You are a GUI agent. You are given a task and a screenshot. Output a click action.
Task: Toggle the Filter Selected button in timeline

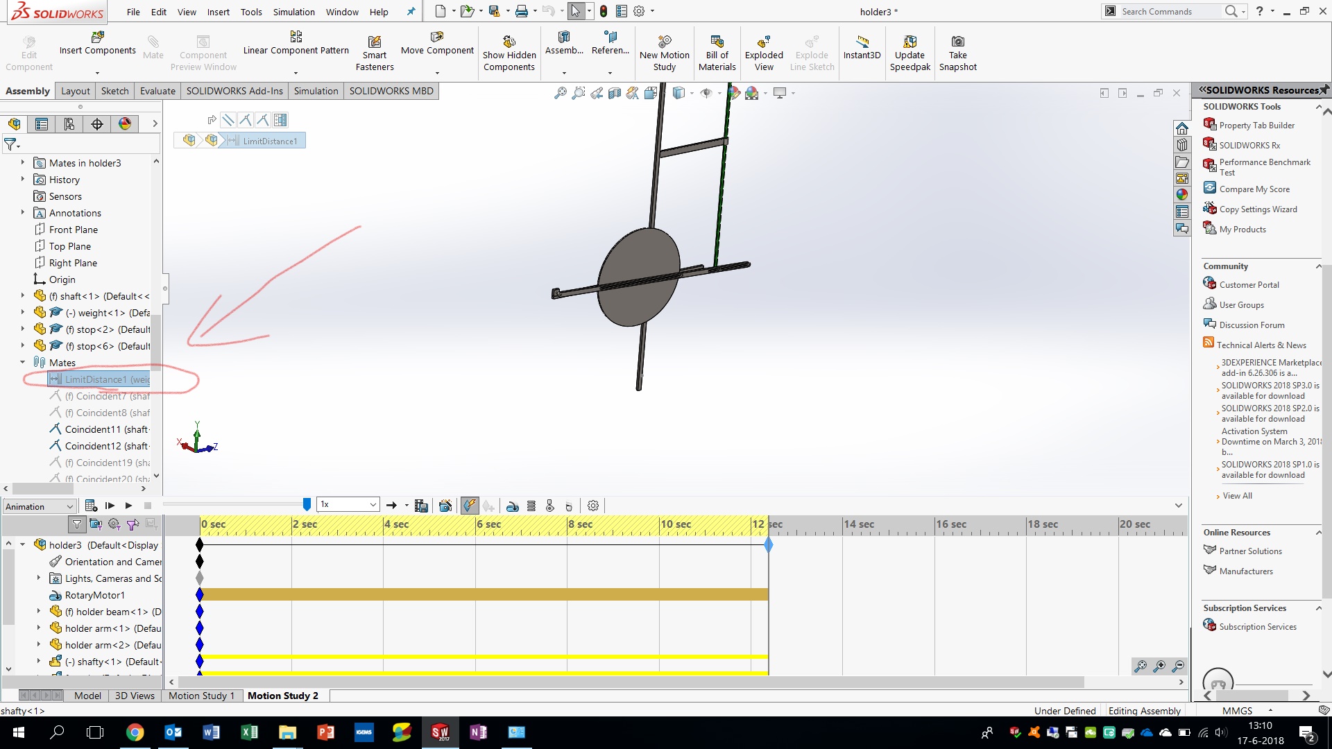[133, 525]
